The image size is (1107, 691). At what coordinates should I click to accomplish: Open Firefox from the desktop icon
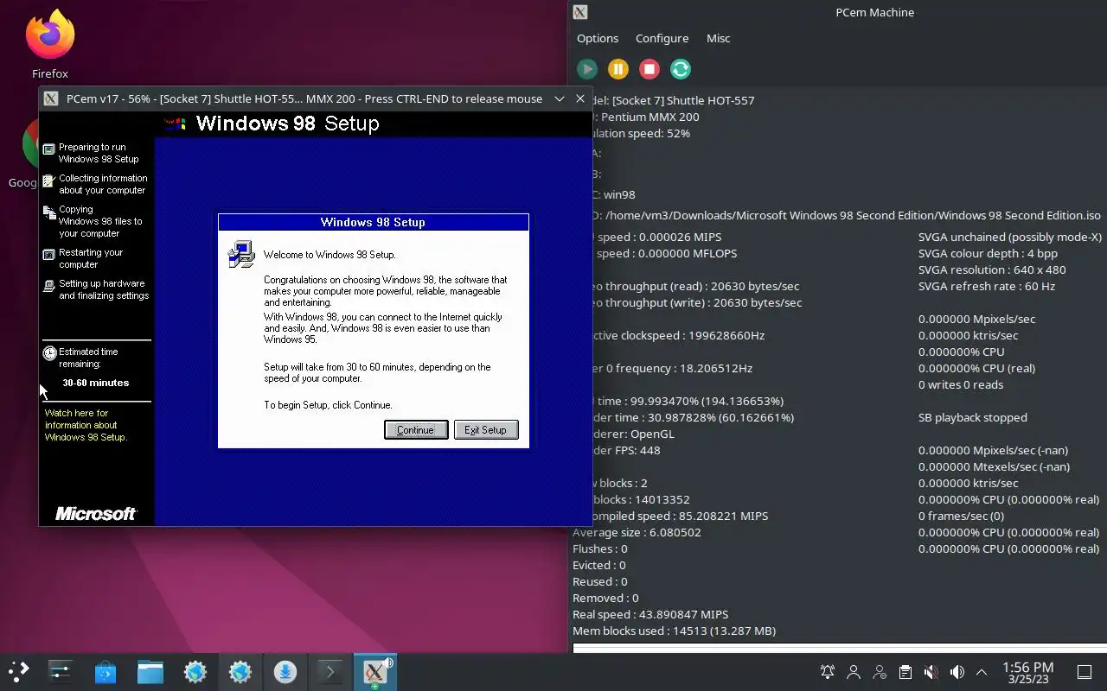(50, 43)
